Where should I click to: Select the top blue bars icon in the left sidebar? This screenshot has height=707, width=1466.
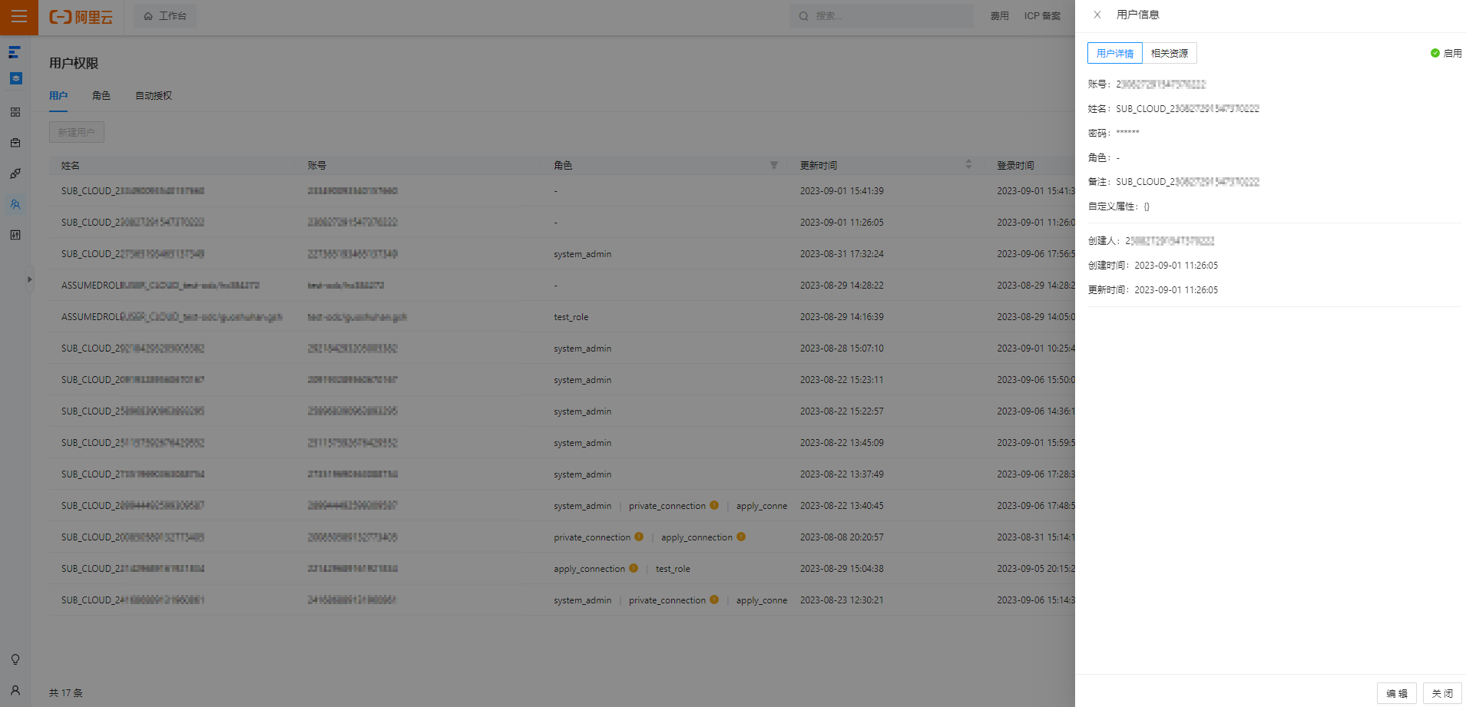15,52
